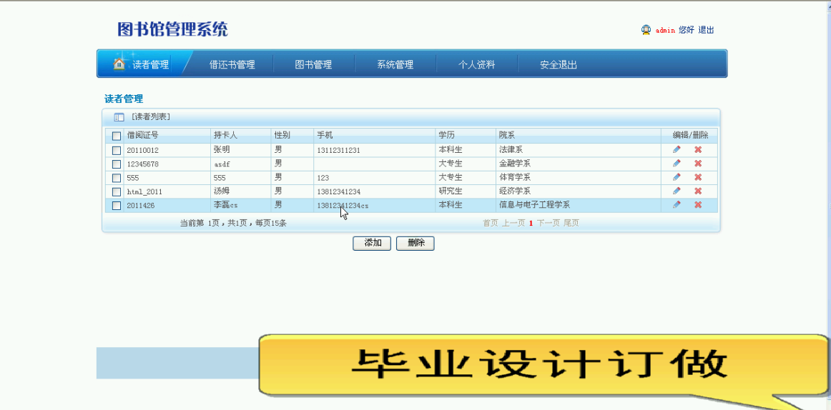
Task: Click the cell 研究生 in 汤姆's row
Action: (451, 191)
